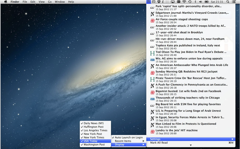
Task: Open the File menu
Action: click(25, 2)
